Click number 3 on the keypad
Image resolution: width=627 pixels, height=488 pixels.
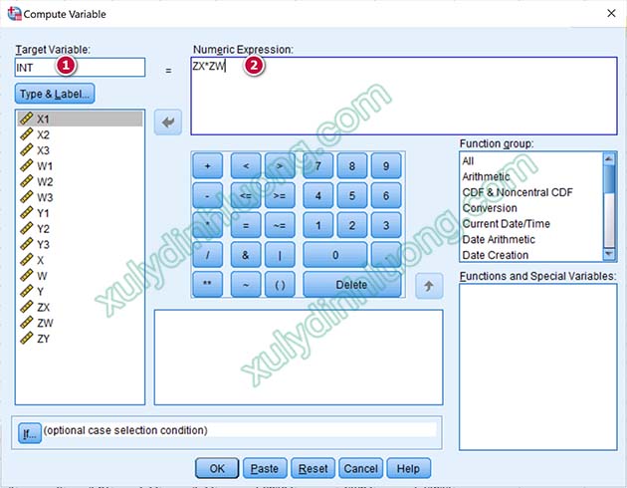click(386, 225)
